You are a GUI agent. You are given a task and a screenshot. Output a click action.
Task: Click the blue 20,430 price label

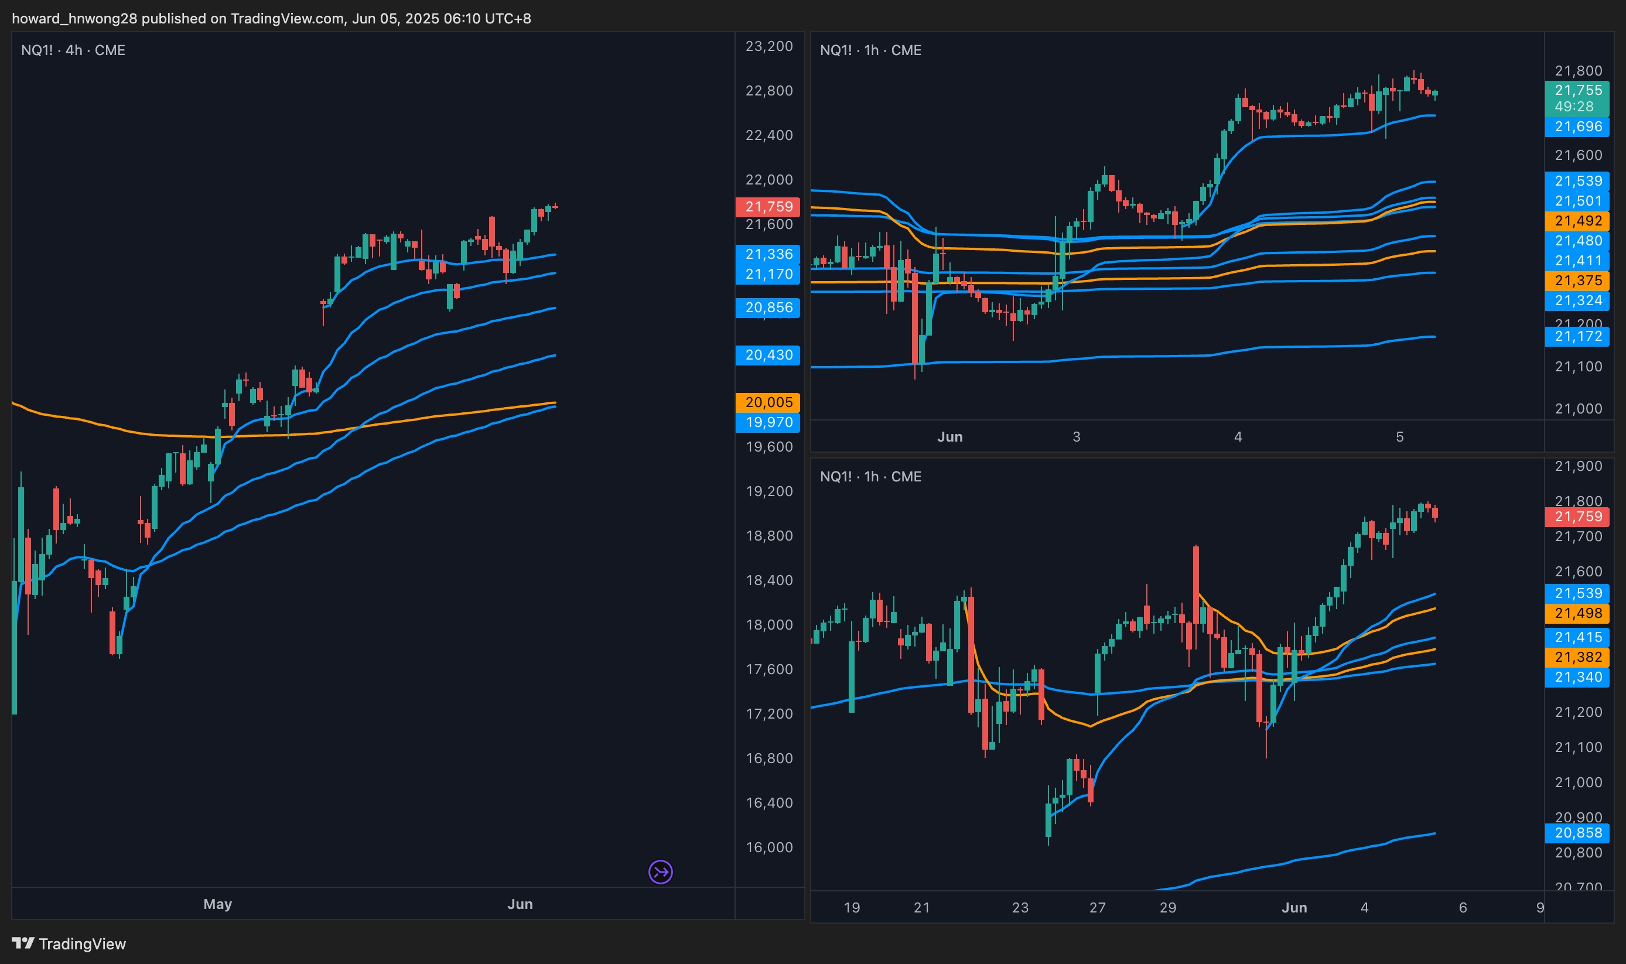pyautogui.click(x=768, y=355)
